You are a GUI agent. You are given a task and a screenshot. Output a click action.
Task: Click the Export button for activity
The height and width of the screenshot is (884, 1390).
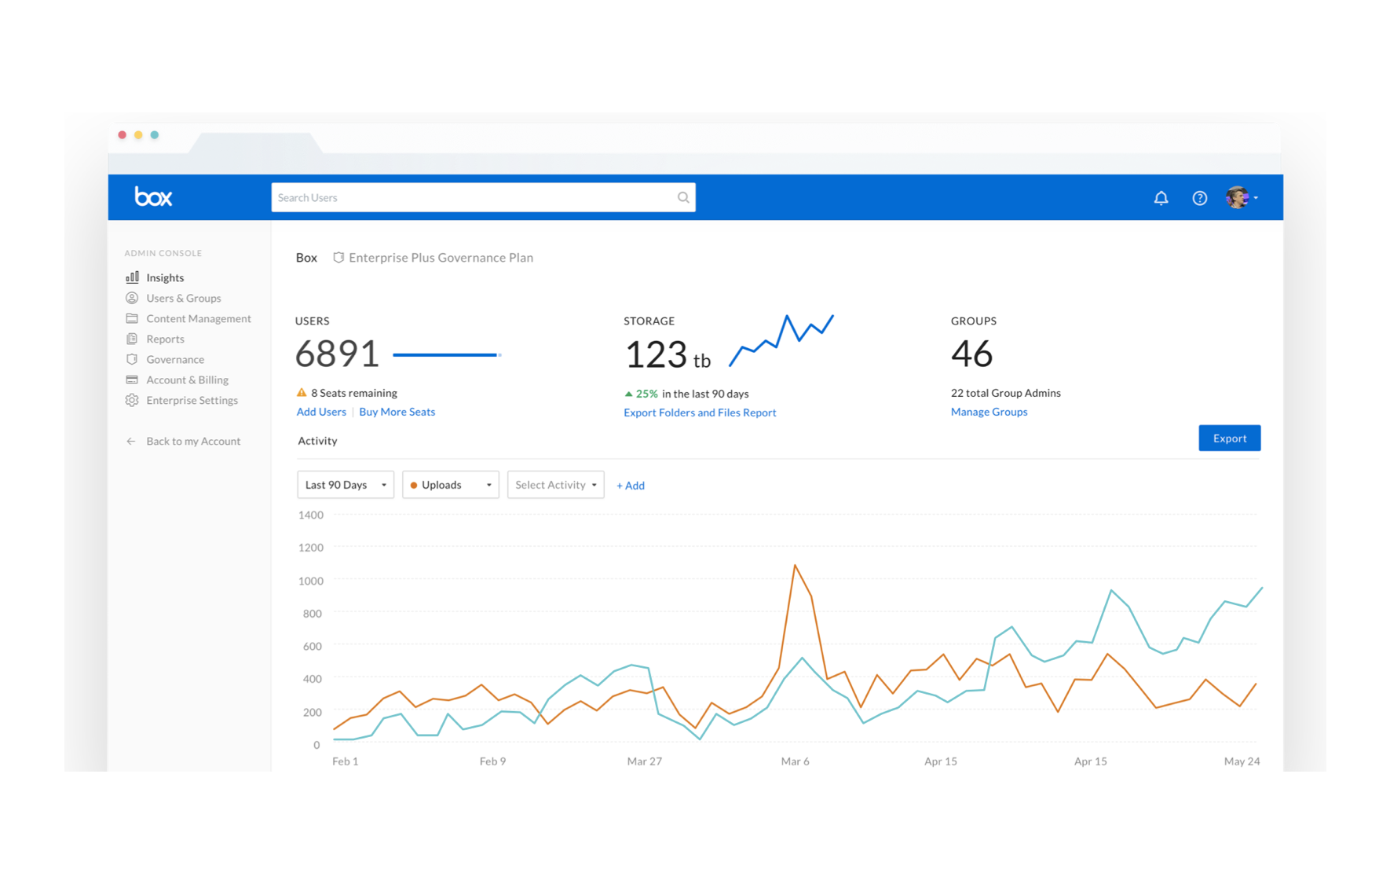(x=1229, y=438)
